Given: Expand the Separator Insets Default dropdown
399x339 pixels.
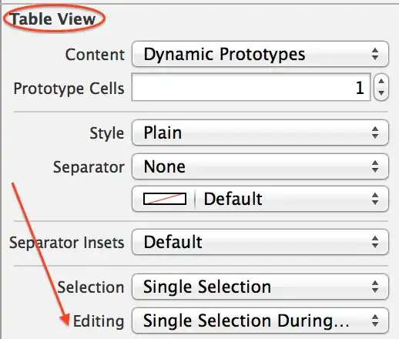Looking at the screenshot, I should point(260,242).
